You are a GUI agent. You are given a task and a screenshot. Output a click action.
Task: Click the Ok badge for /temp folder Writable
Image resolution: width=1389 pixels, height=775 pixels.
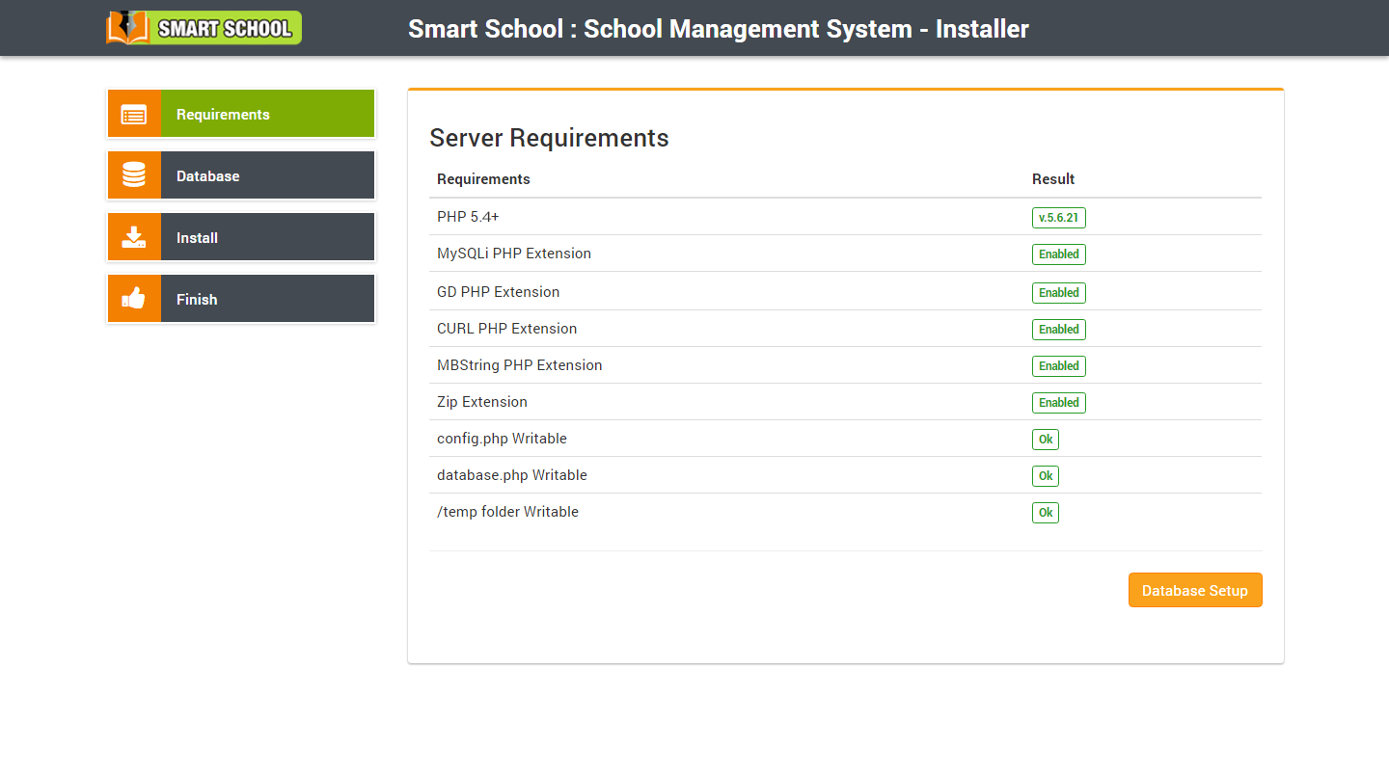1045,512
